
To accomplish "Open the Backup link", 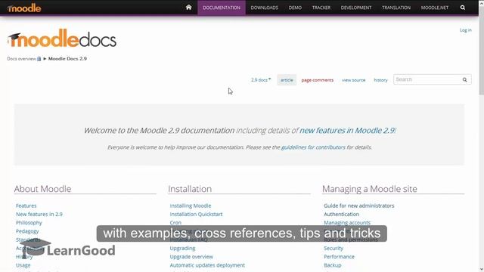I will [x=333, y=265].
